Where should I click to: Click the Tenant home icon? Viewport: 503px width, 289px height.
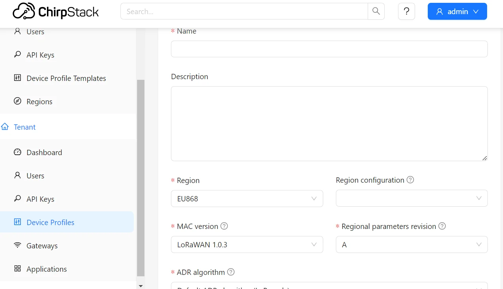pos(5,127)
